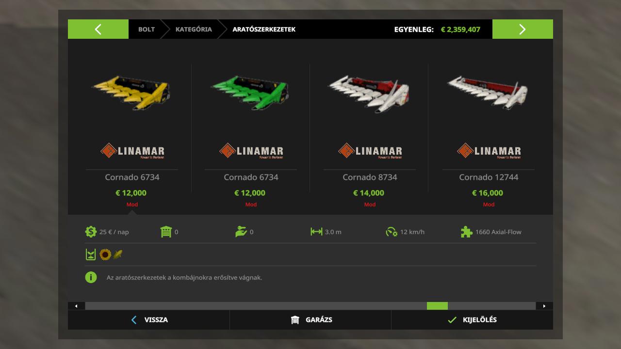Click the speedometer max speed icon
This screenshot has width=621, height=349.
coord(392,232)
